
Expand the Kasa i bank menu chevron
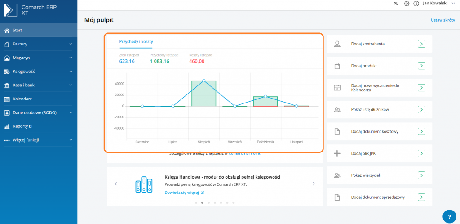(x=71, y=85)
